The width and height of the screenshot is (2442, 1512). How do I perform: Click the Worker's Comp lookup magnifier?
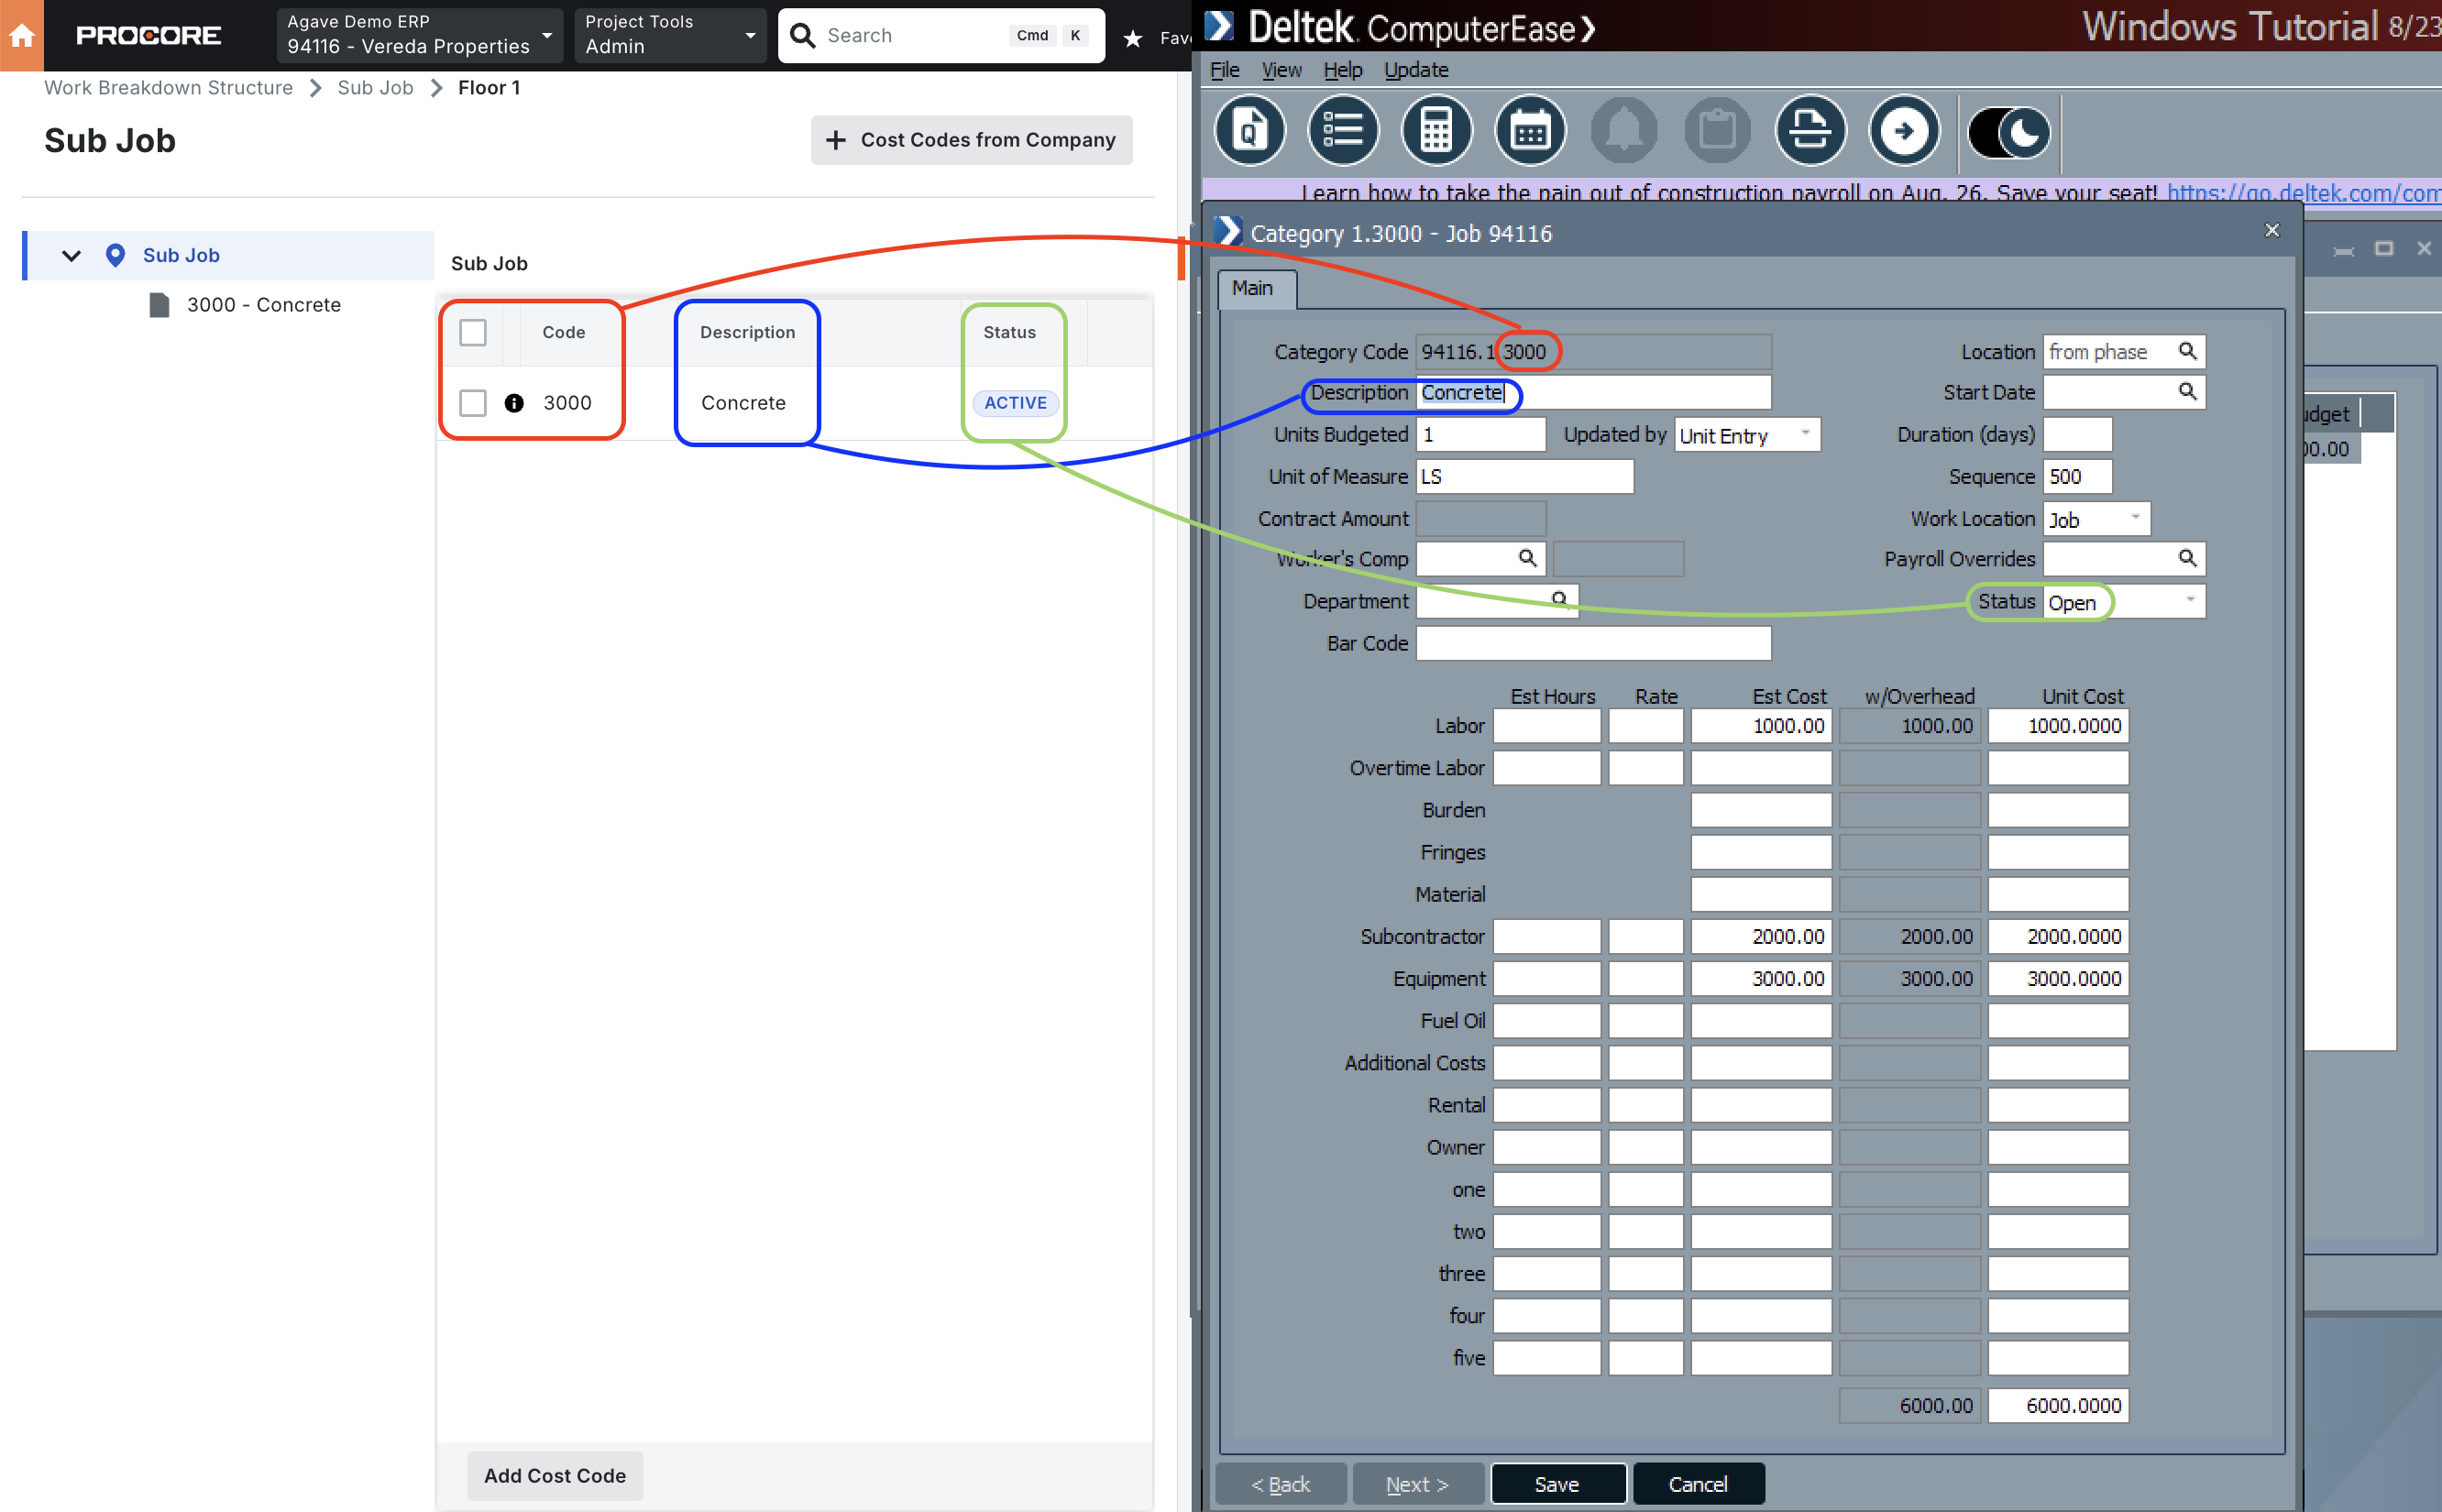point(1527,558)
